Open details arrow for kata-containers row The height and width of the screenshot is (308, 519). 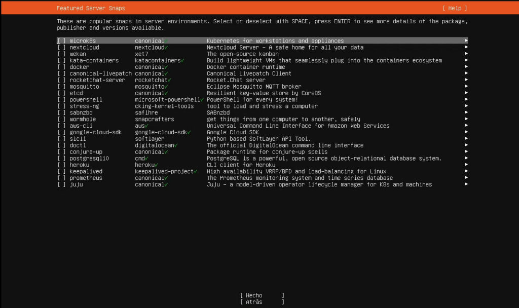pos(466,61)
